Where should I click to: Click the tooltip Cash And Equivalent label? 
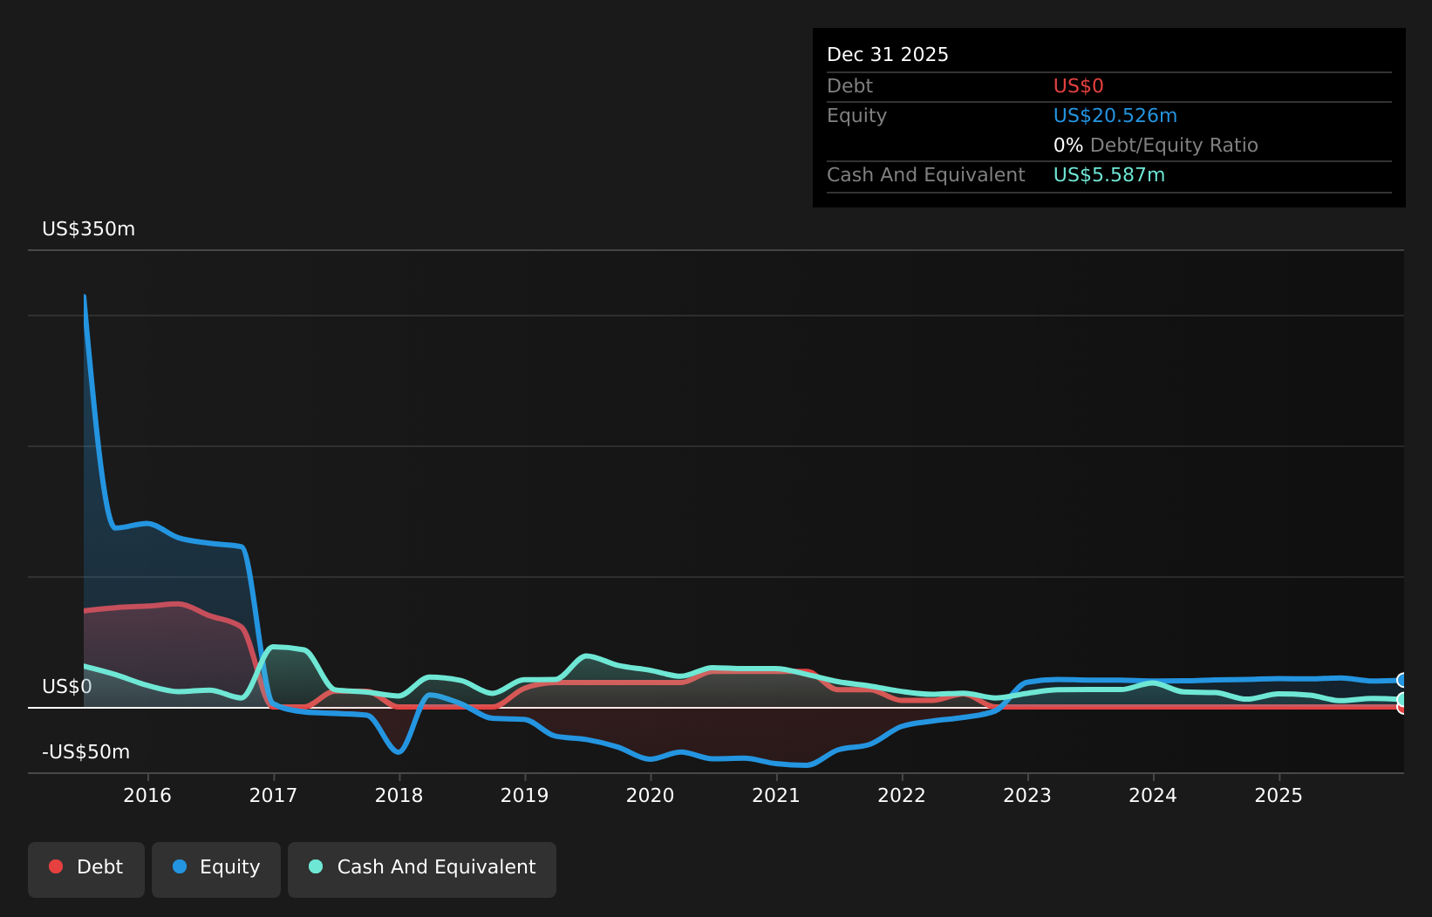point(926,175)
